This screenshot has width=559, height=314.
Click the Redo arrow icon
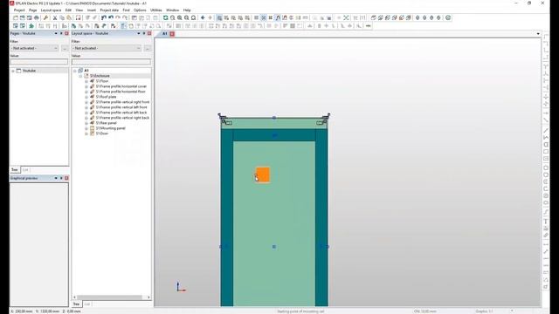(118, 17)
